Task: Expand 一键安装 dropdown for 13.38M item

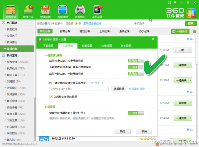Action: point(190,80)
